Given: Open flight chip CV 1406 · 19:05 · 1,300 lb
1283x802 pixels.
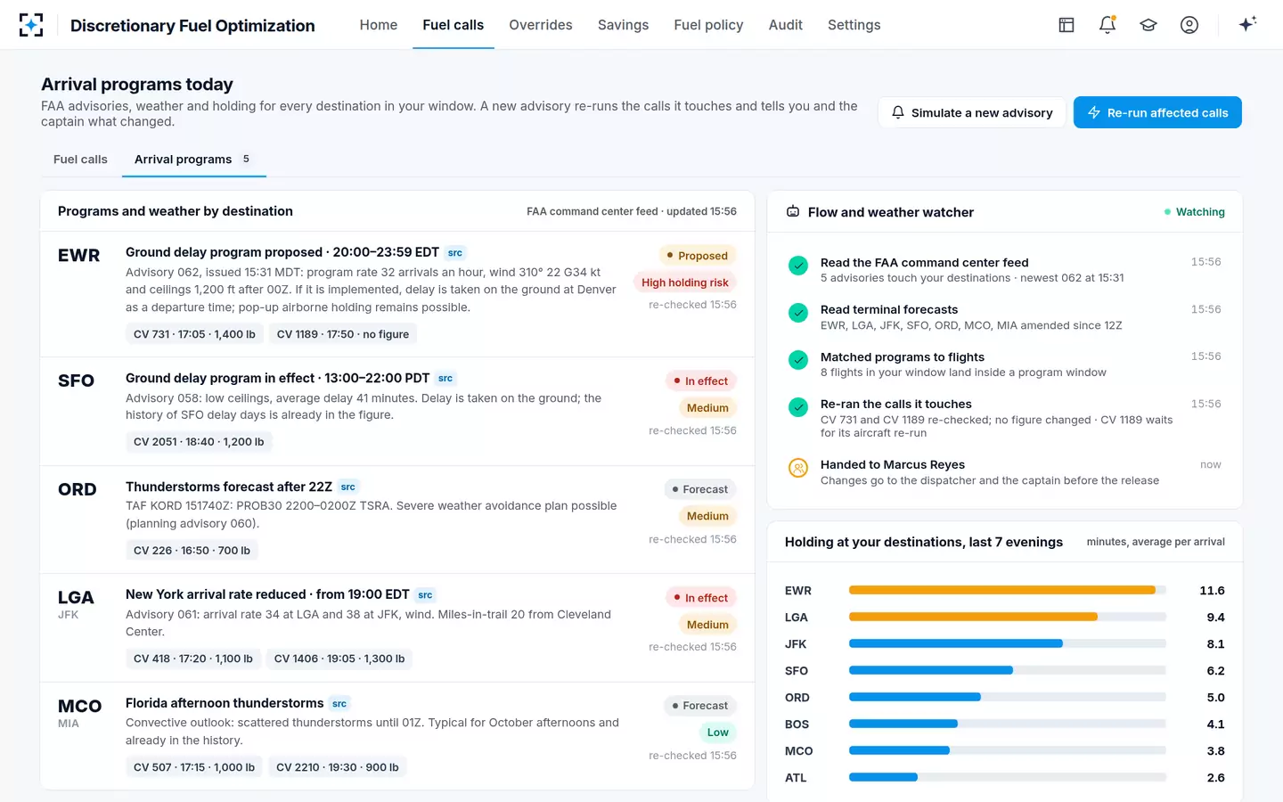Looking at the screenshot, I should [x=339, y=659].
